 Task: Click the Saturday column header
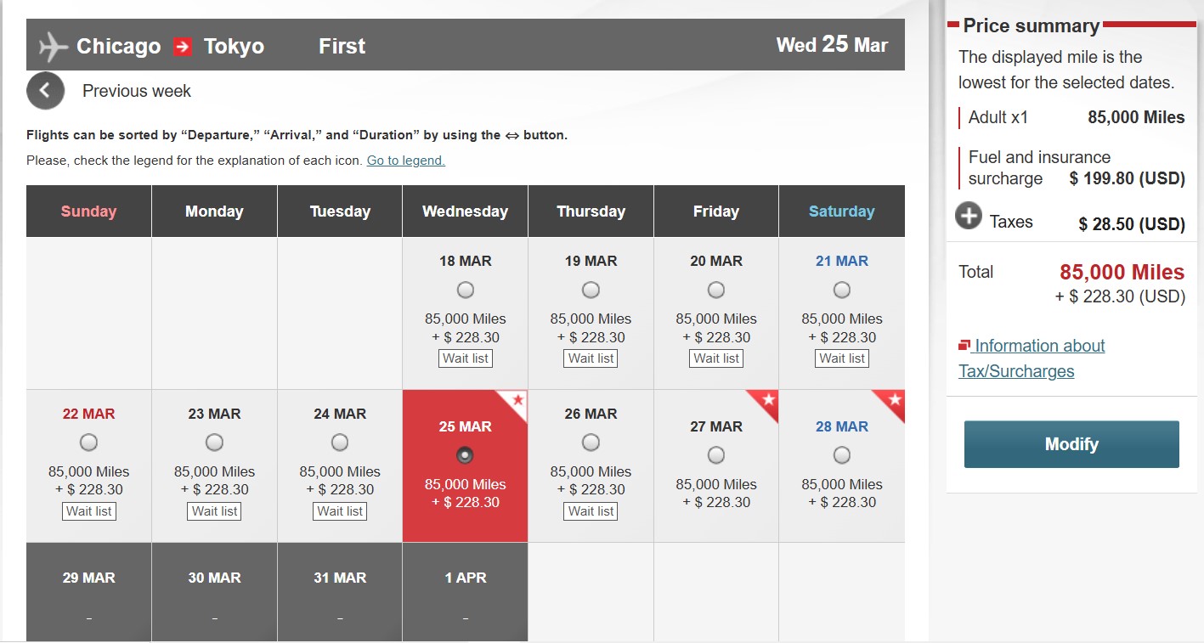(841, 211)
